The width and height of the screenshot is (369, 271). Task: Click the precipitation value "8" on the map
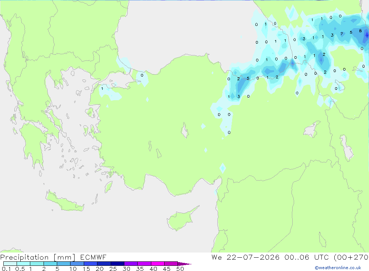360,31
